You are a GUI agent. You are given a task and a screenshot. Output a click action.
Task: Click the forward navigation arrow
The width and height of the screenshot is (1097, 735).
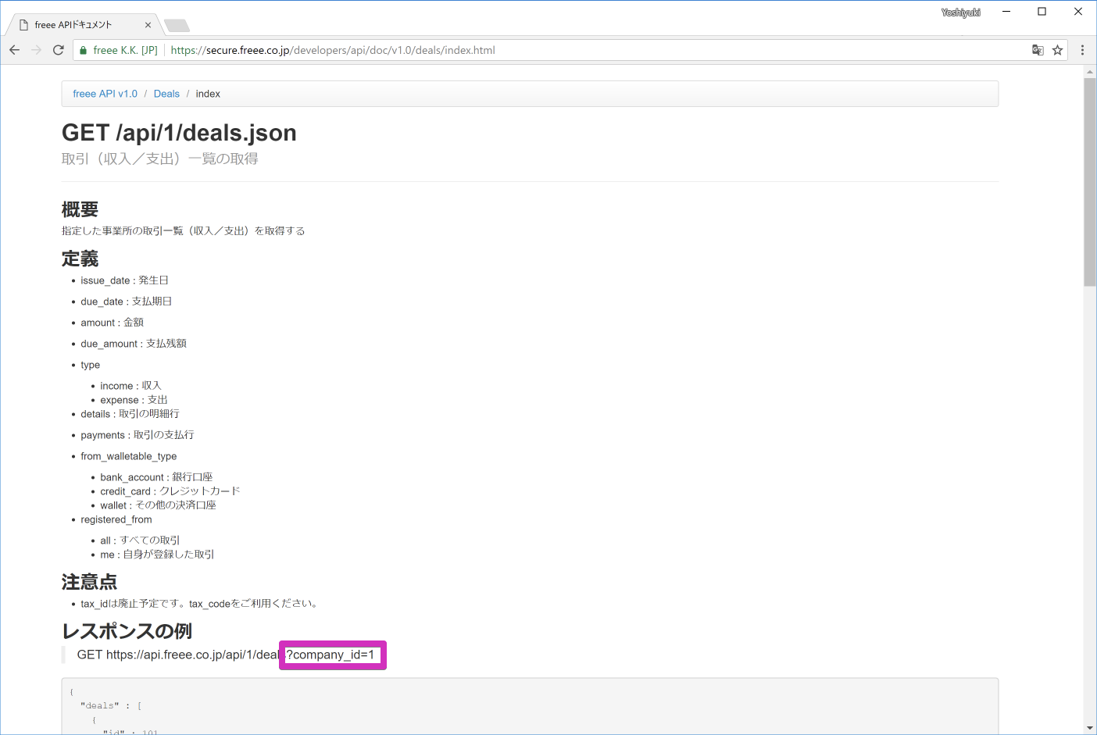pos(36,49)
